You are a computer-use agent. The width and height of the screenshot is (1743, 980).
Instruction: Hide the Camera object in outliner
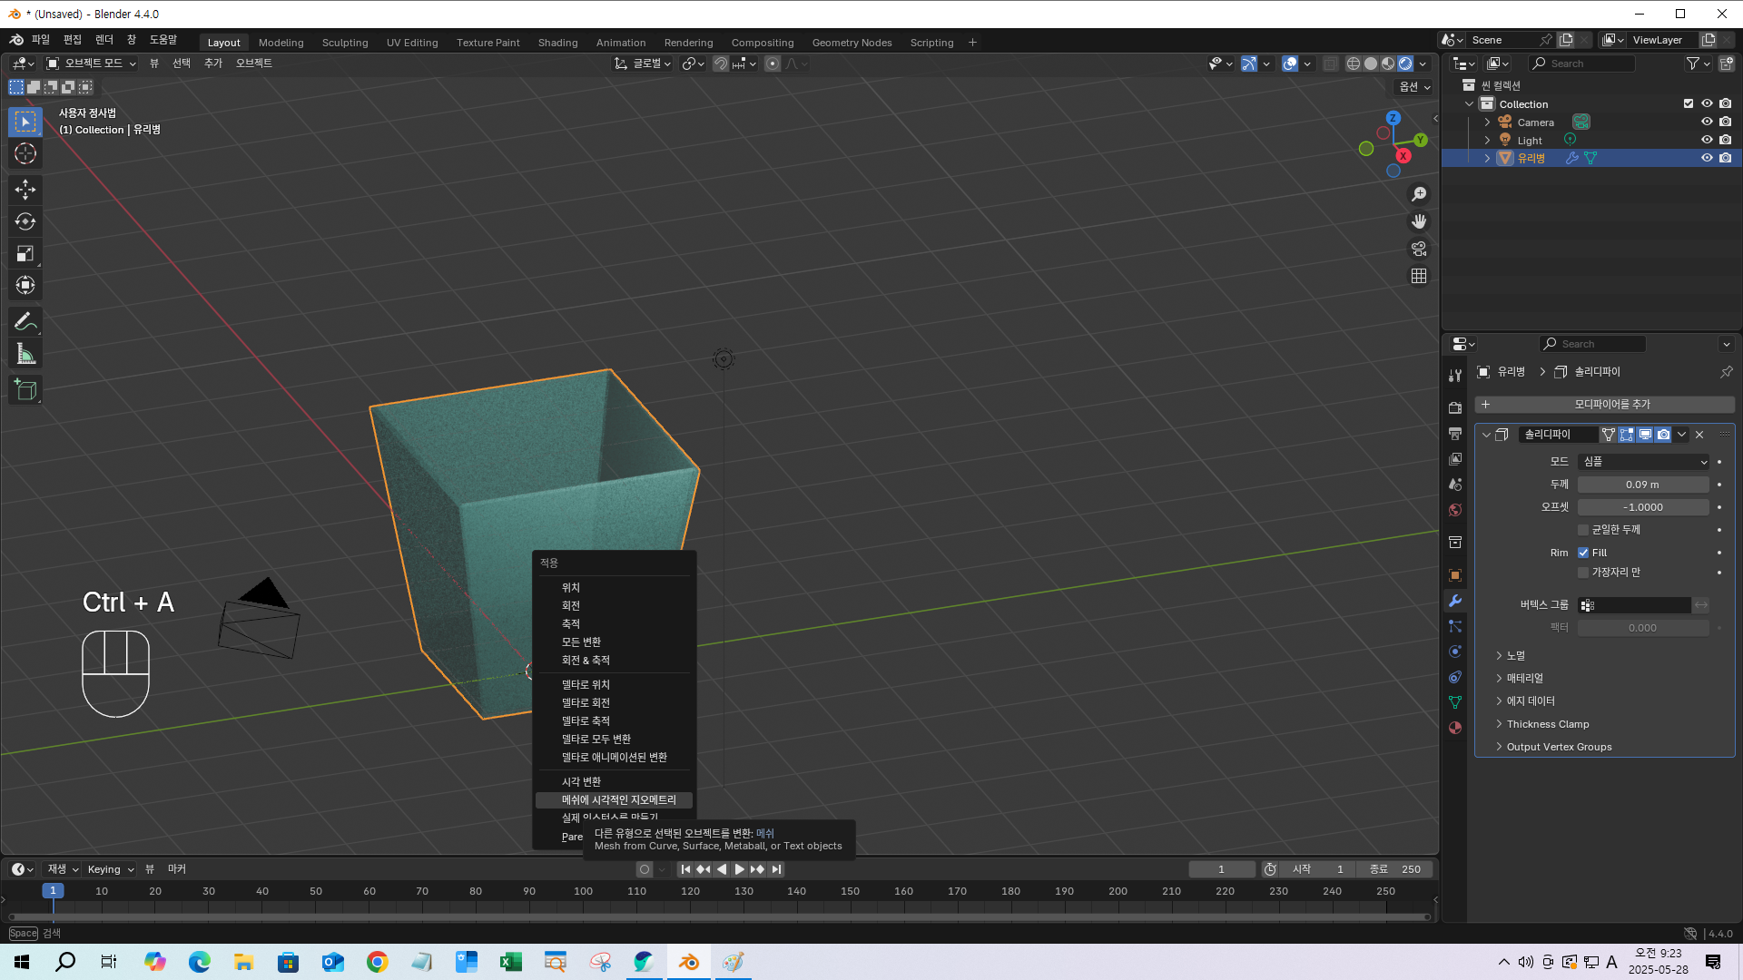point(1707,122)
